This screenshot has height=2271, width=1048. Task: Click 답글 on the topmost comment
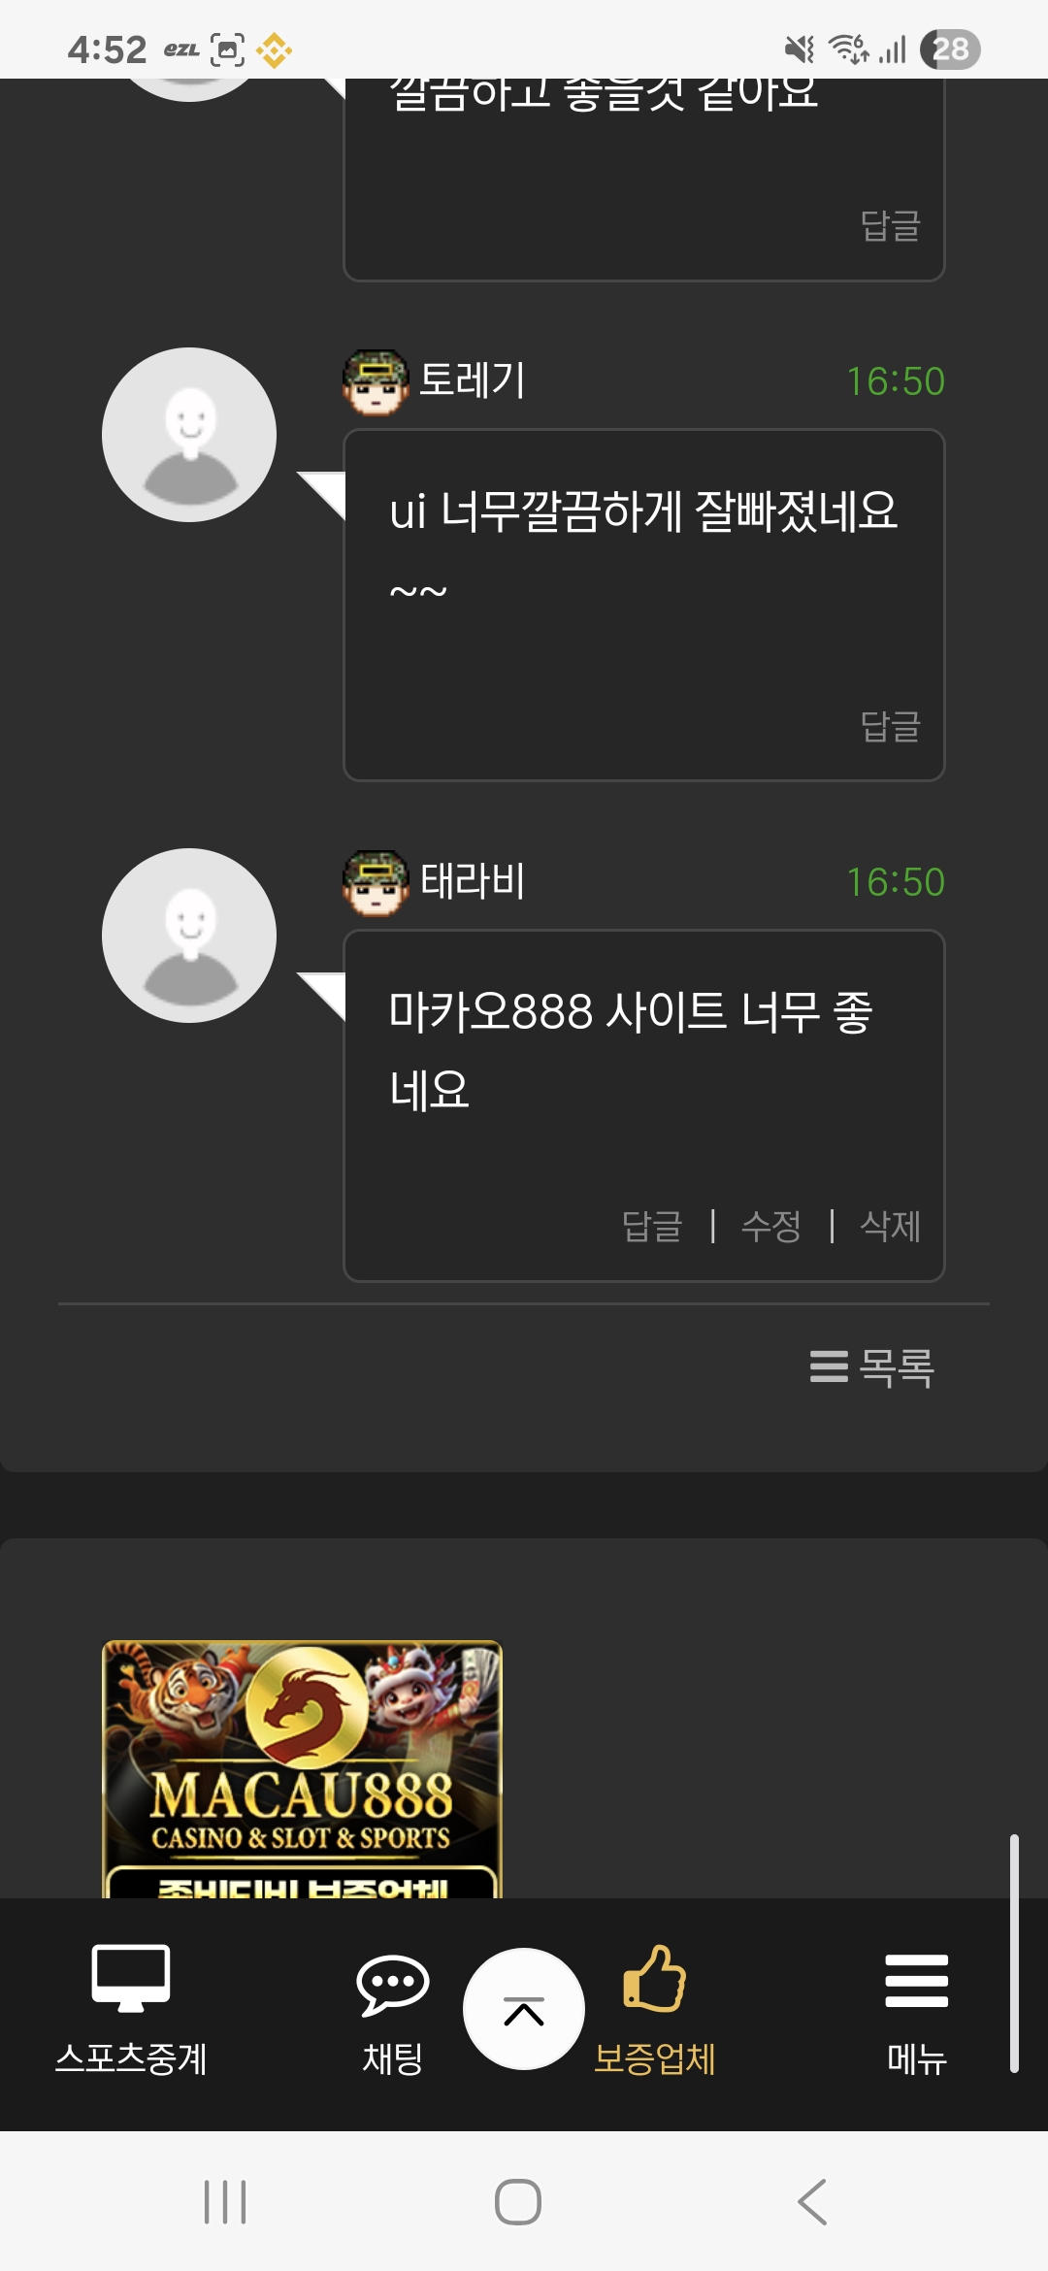[x=891, y=225]
